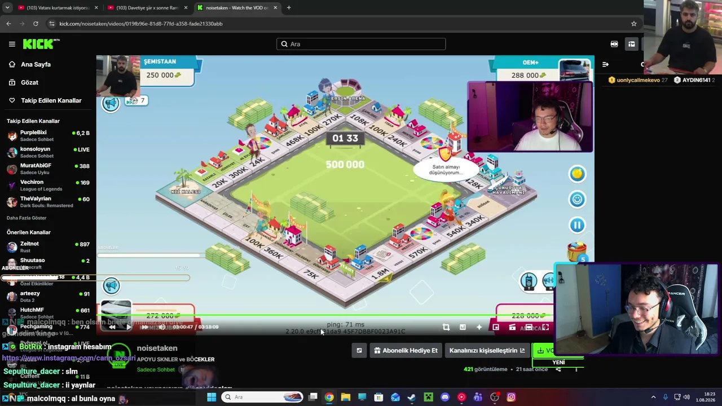Switch to the 'Davetiye şiir x sonne' tab
Viewport: 722px width, 406px height.
(x=147, y=8)
